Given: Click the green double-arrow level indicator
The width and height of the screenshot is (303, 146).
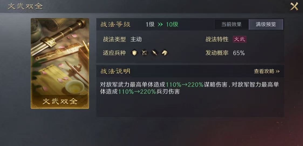Looking at the screenshot, I should [160, 25].
